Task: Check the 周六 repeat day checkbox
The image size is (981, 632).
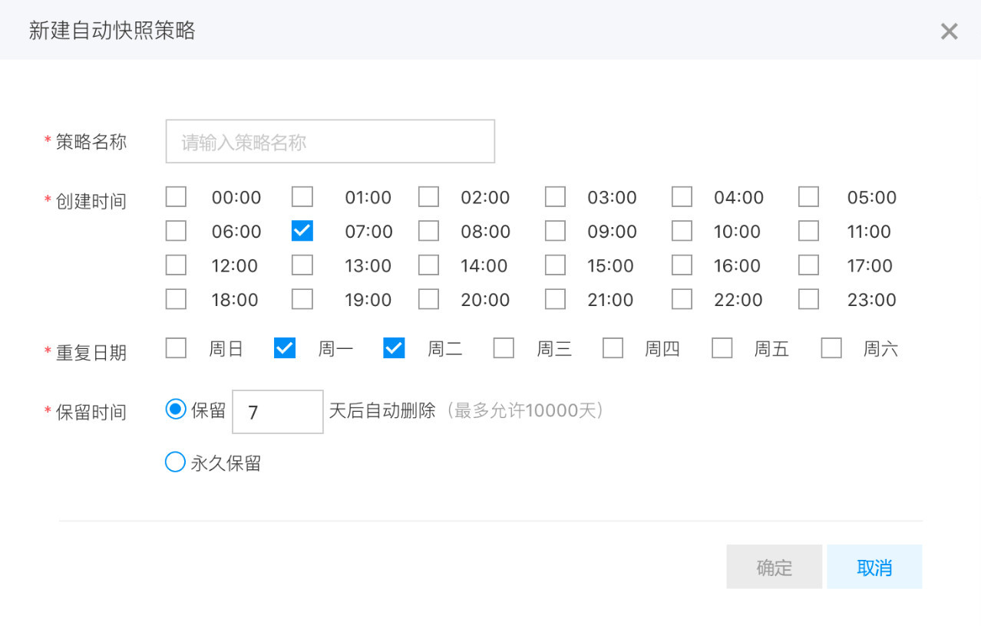Action: pos(831,349)
